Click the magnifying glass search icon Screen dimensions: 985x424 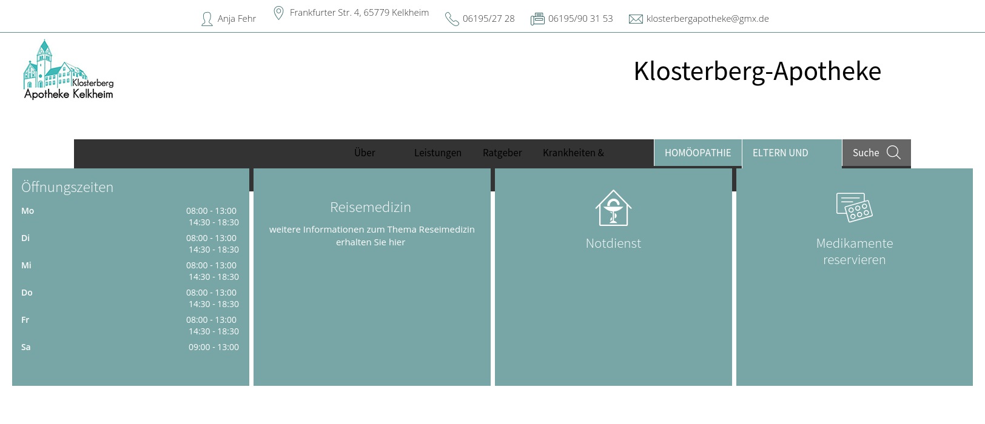coord(893,152)
